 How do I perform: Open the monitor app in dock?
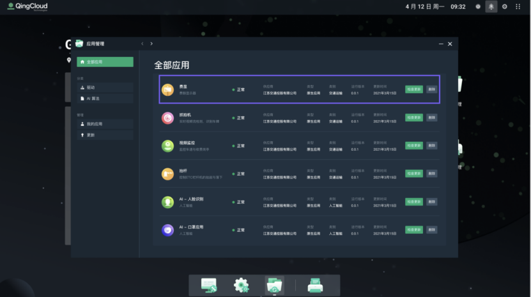pyautogui.click(x=208, y=285)
